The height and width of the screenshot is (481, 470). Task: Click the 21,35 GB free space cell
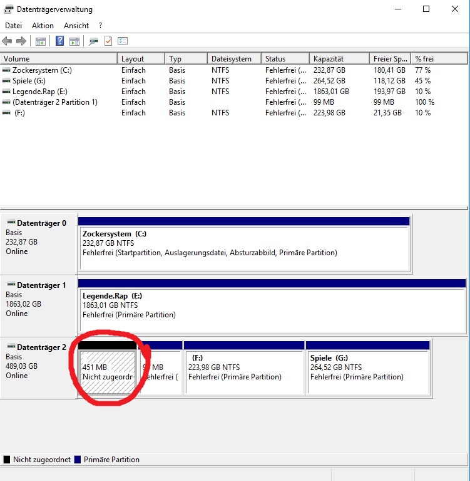pos(387,113)
